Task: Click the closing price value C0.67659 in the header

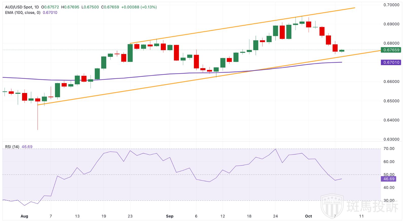Action: 110,7
